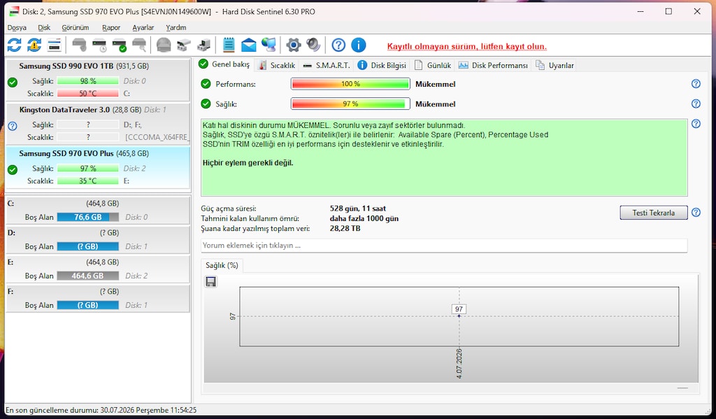Click the computer with drives toolbar icon

[203, 45]
